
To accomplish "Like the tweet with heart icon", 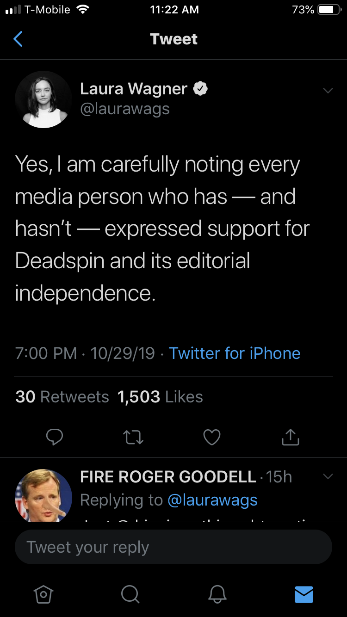I will click(212, 437).
